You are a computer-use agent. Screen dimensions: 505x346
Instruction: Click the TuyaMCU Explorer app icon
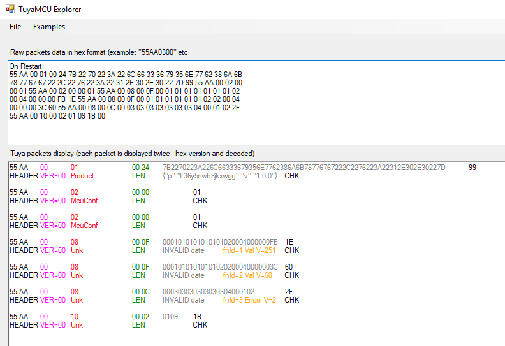click(x=10, y=10)
